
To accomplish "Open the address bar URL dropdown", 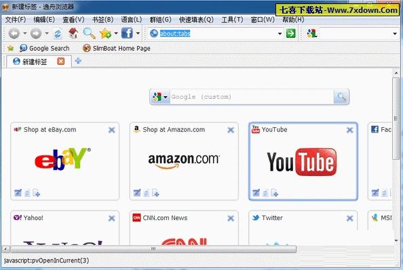I will (280, 34).
